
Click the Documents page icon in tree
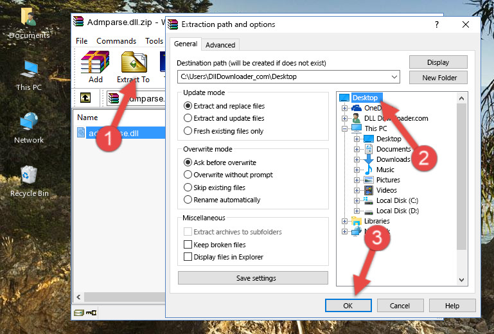coord(368,149)
